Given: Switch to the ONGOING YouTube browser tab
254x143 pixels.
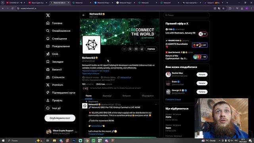Looking at the screenshot, I should 15,3.
